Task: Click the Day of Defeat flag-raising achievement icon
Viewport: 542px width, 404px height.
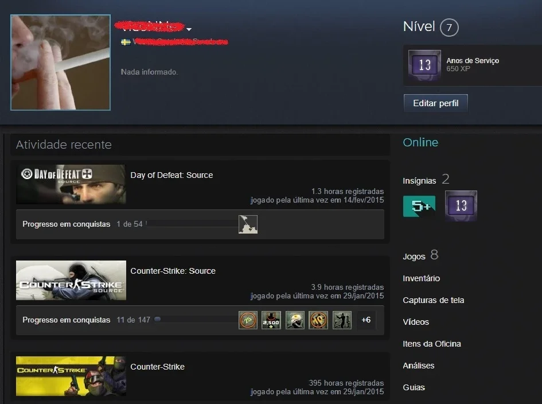Action: click(248, 224)
